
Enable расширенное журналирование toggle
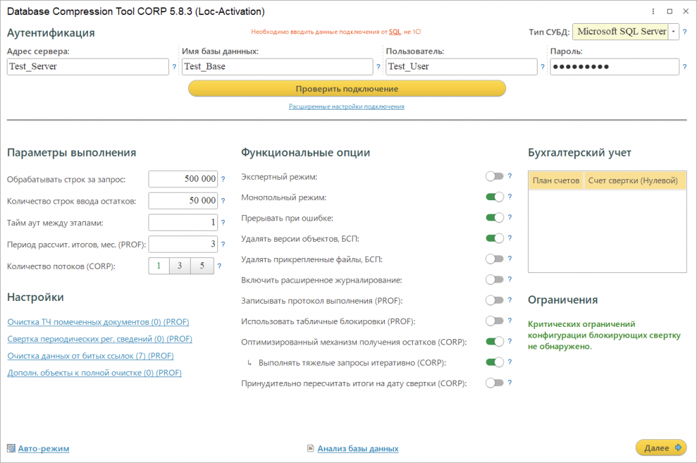(494, 279)
